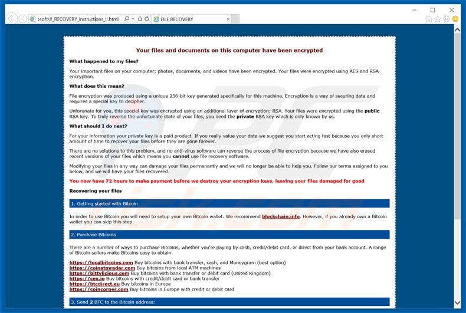This screenshot has height=313, width=466.
Task: Open the https://cex.io link
Action: tap(87, 279)
